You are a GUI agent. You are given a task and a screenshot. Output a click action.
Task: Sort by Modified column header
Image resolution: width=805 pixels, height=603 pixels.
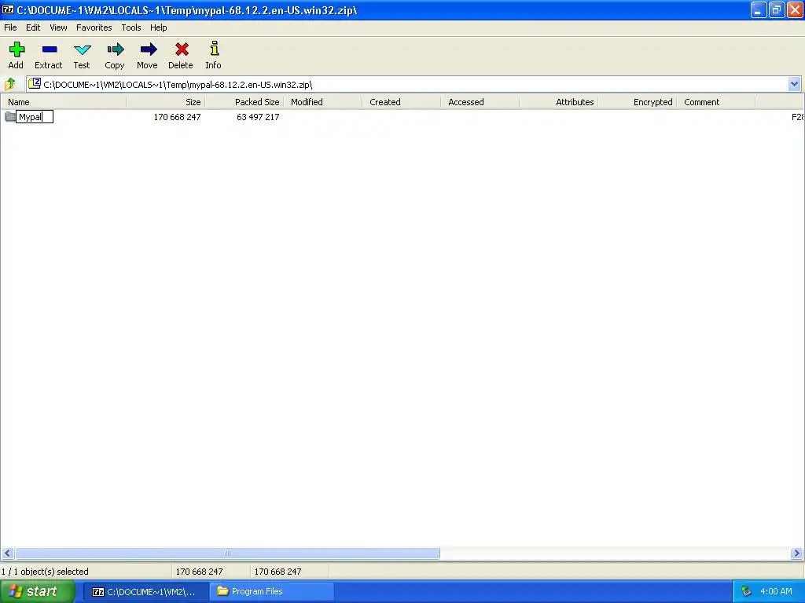click(323, 102)
